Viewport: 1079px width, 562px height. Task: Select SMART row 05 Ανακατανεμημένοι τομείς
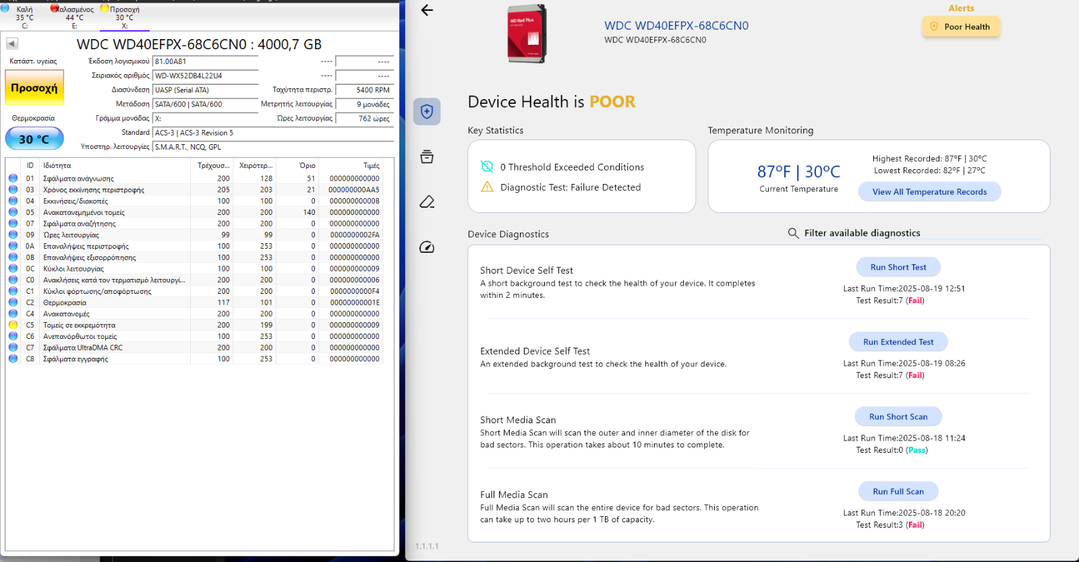(194, 212)
